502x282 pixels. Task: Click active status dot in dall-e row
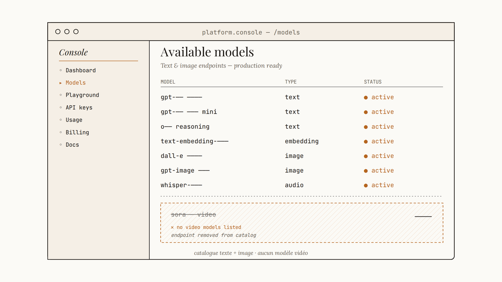(366, 156)
